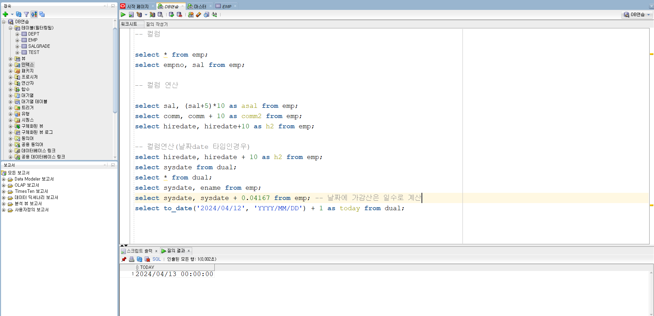Click the select * from emp line
Image resolution: width=654 pixels, height=316 pixels.
point(171,55)
